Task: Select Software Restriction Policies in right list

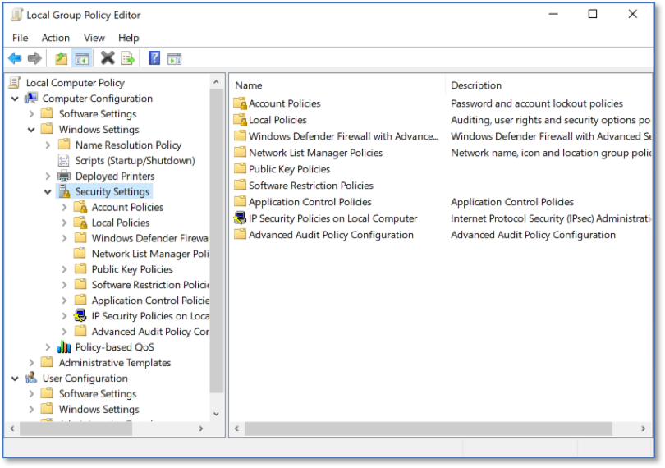Action: click(x=311, y=186)
